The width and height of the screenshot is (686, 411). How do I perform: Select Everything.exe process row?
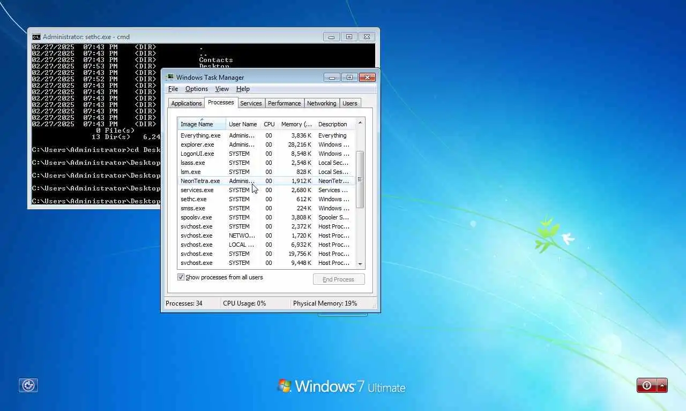click(266, 135)
